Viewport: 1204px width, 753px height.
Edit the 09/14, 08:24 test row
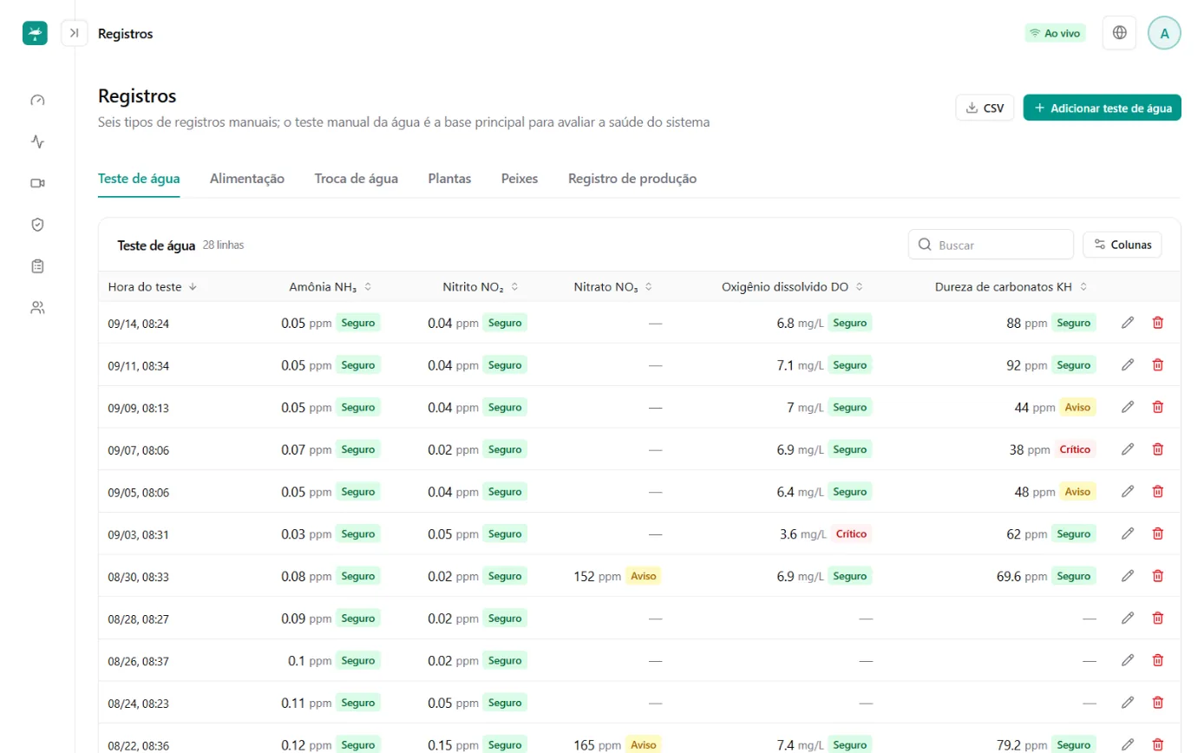pyautogui.click(x=1128, y=323)
